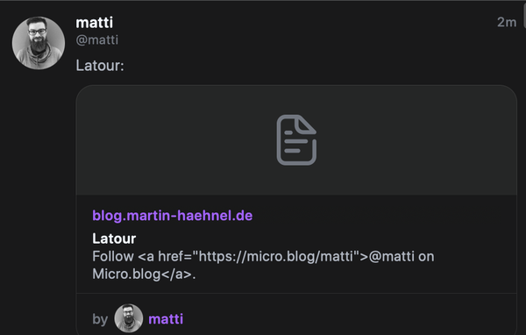Click the document placeholder icon in the link card

(x=296, y=140)
